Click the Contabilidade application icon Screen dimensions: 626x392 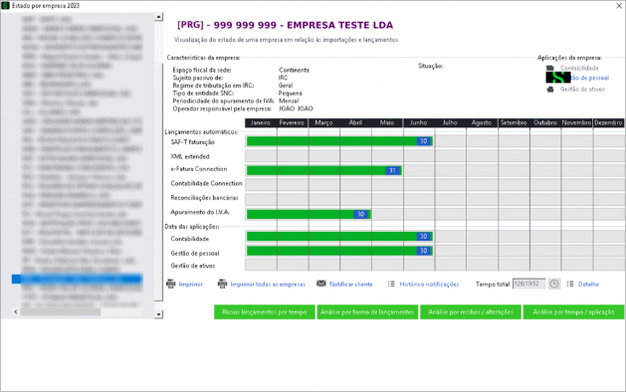pyautogui.click(x=550, y=68)
